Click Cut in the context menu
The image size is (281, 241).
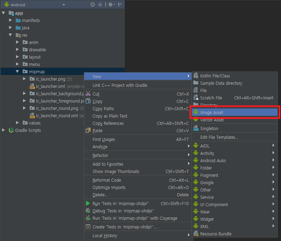tap(138, 94)
